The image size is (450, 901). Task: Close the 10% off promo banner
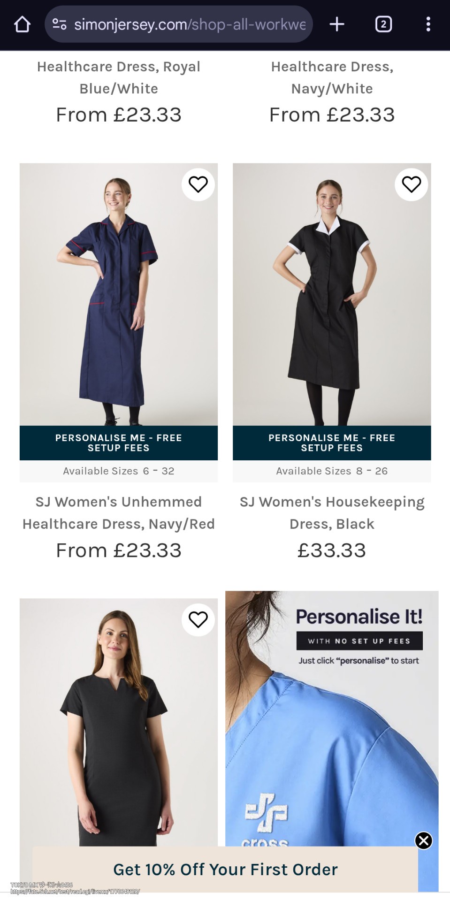[423, 840]
